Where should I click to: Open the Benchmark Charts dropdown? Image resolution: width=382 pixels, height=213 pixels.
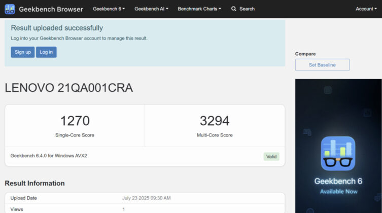pyautogui.click(x=199, y=9)
